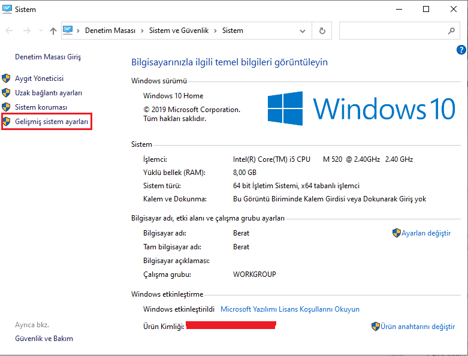The height and width of the screenshot is (356, 468).
Task: Expand the chevron after Sistem ve Güvenlik breadcrumb
Action: (x=215, y=31)
